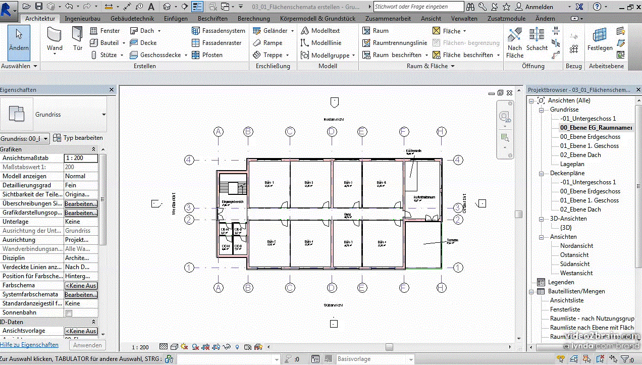Select the Fassadenraster tool
This screenshot has height=365, width=642.
[217, 43]
